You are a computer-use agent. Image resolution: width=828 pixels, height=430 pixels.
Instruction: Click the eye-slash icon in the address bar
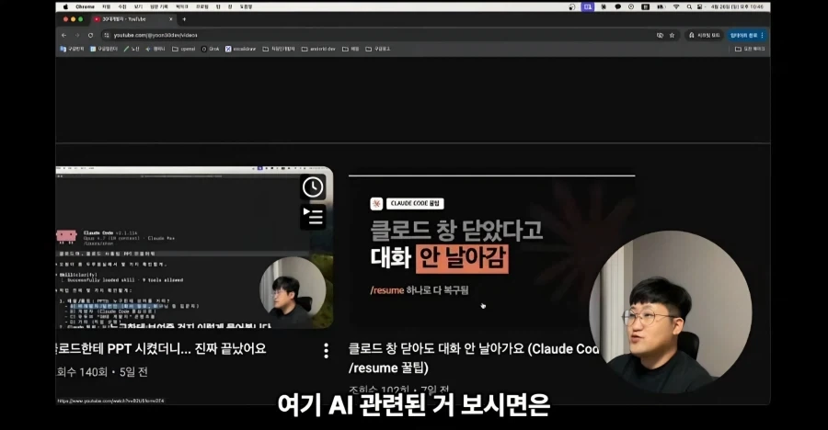pos(660,35)
